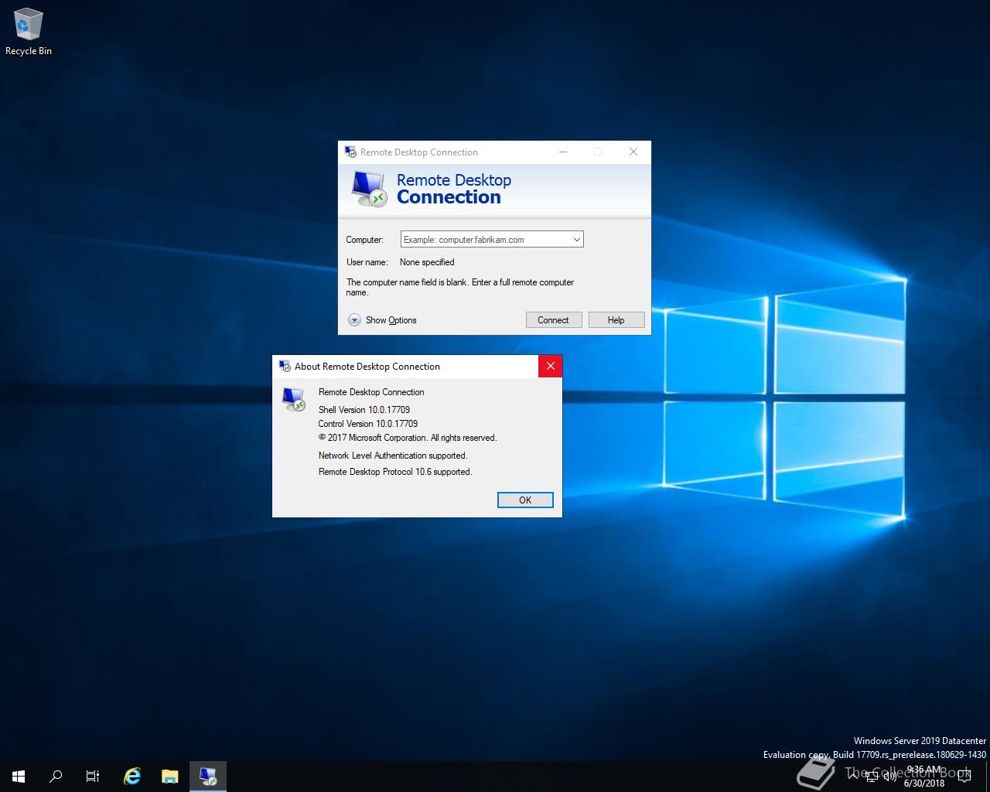This screenshot has height=792, width=990.
Task: Select 'Shell Version 10.0.17709' text
Action: 364,410
